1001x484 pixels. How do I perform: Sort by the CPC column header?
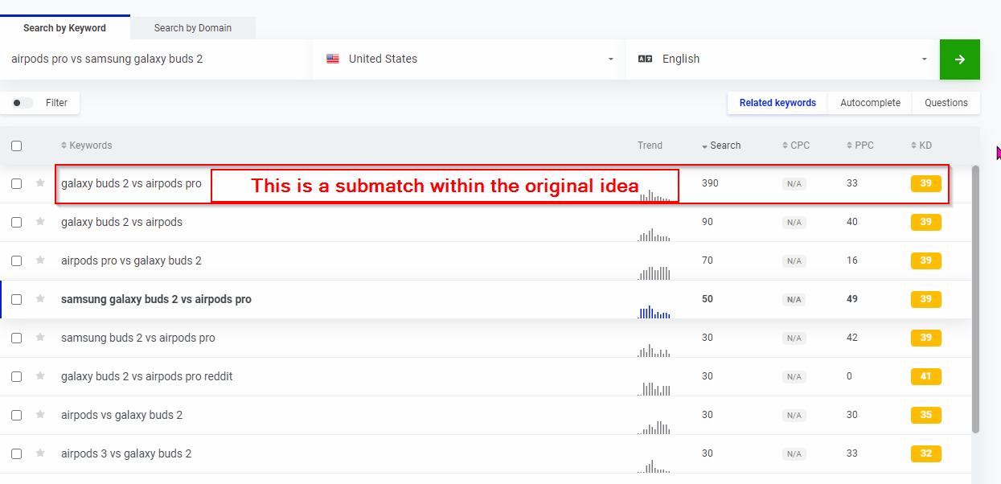coord(796,146)
